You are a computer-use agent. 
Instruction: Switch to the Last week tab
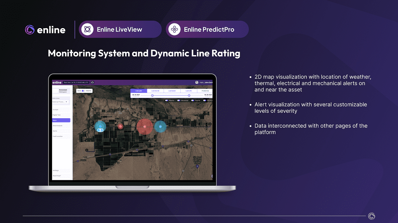click(x=172, y=90)
